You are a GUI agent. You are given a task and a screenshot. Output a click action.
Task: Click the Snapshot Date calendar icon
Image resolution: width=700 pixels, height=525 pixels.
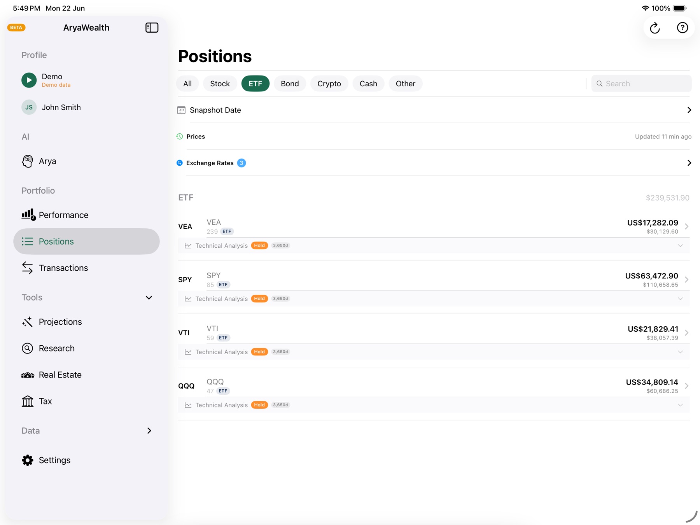181,110
